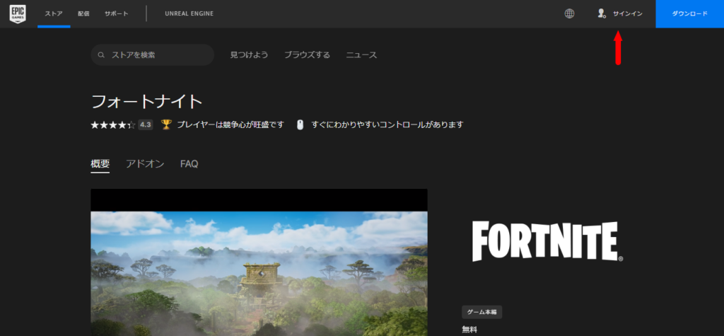Click the サインイン sign-in link
Screen dimensions: 724x336
[628, 14]
